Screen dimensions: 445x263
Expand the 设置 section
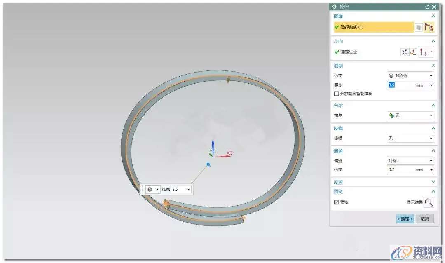click(433, 182)
